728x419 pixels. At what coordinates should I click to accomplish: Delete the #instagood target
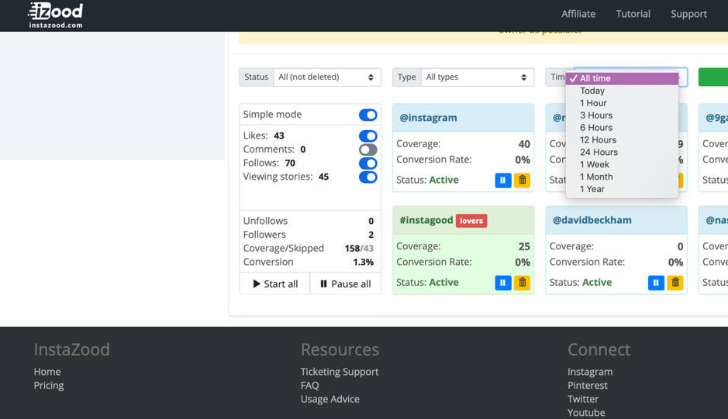click(x=523, y=283)
